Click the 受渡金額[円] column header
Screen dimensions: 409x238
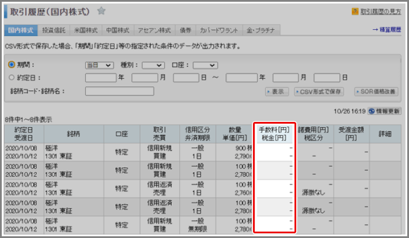(351, 134)
